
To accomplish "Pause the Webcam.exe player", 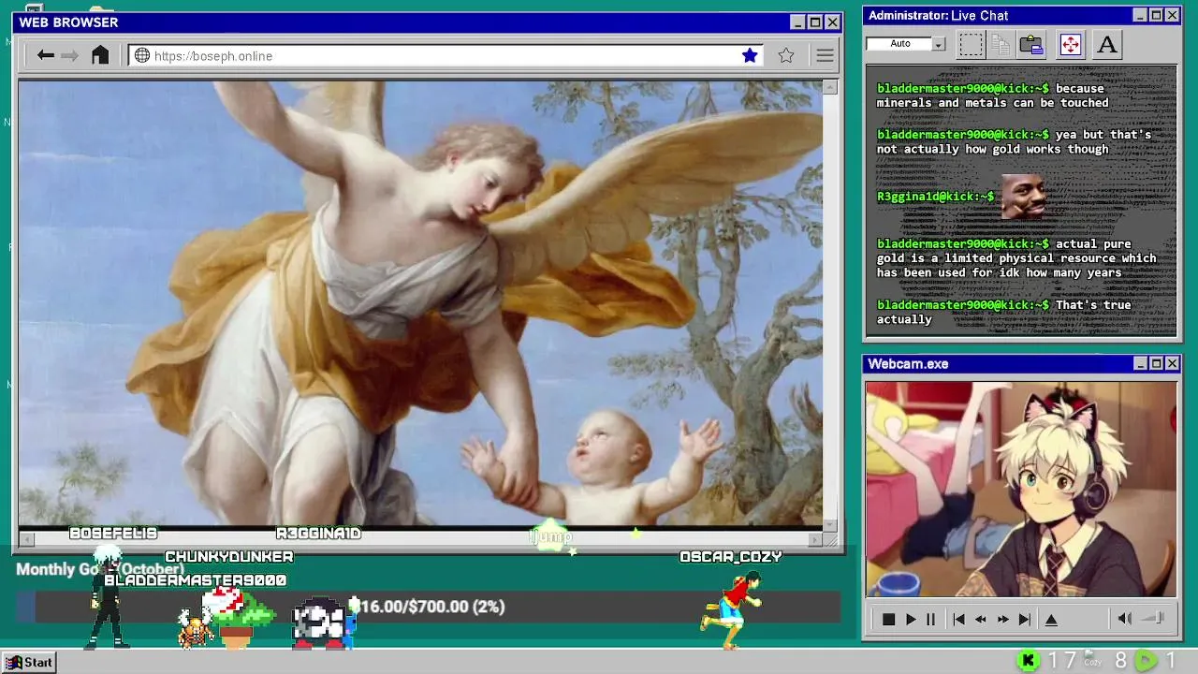I will 930,620.
